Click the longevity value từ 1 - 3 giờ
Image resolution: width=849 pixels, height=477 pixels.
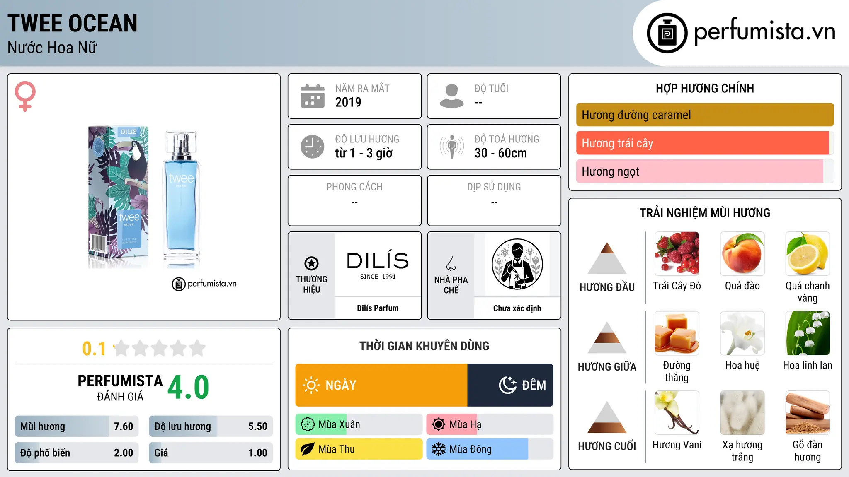pyautogui.click(x=364, y=153)
